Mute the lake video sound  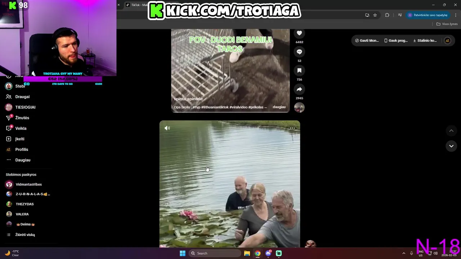[x=167, y=128]
